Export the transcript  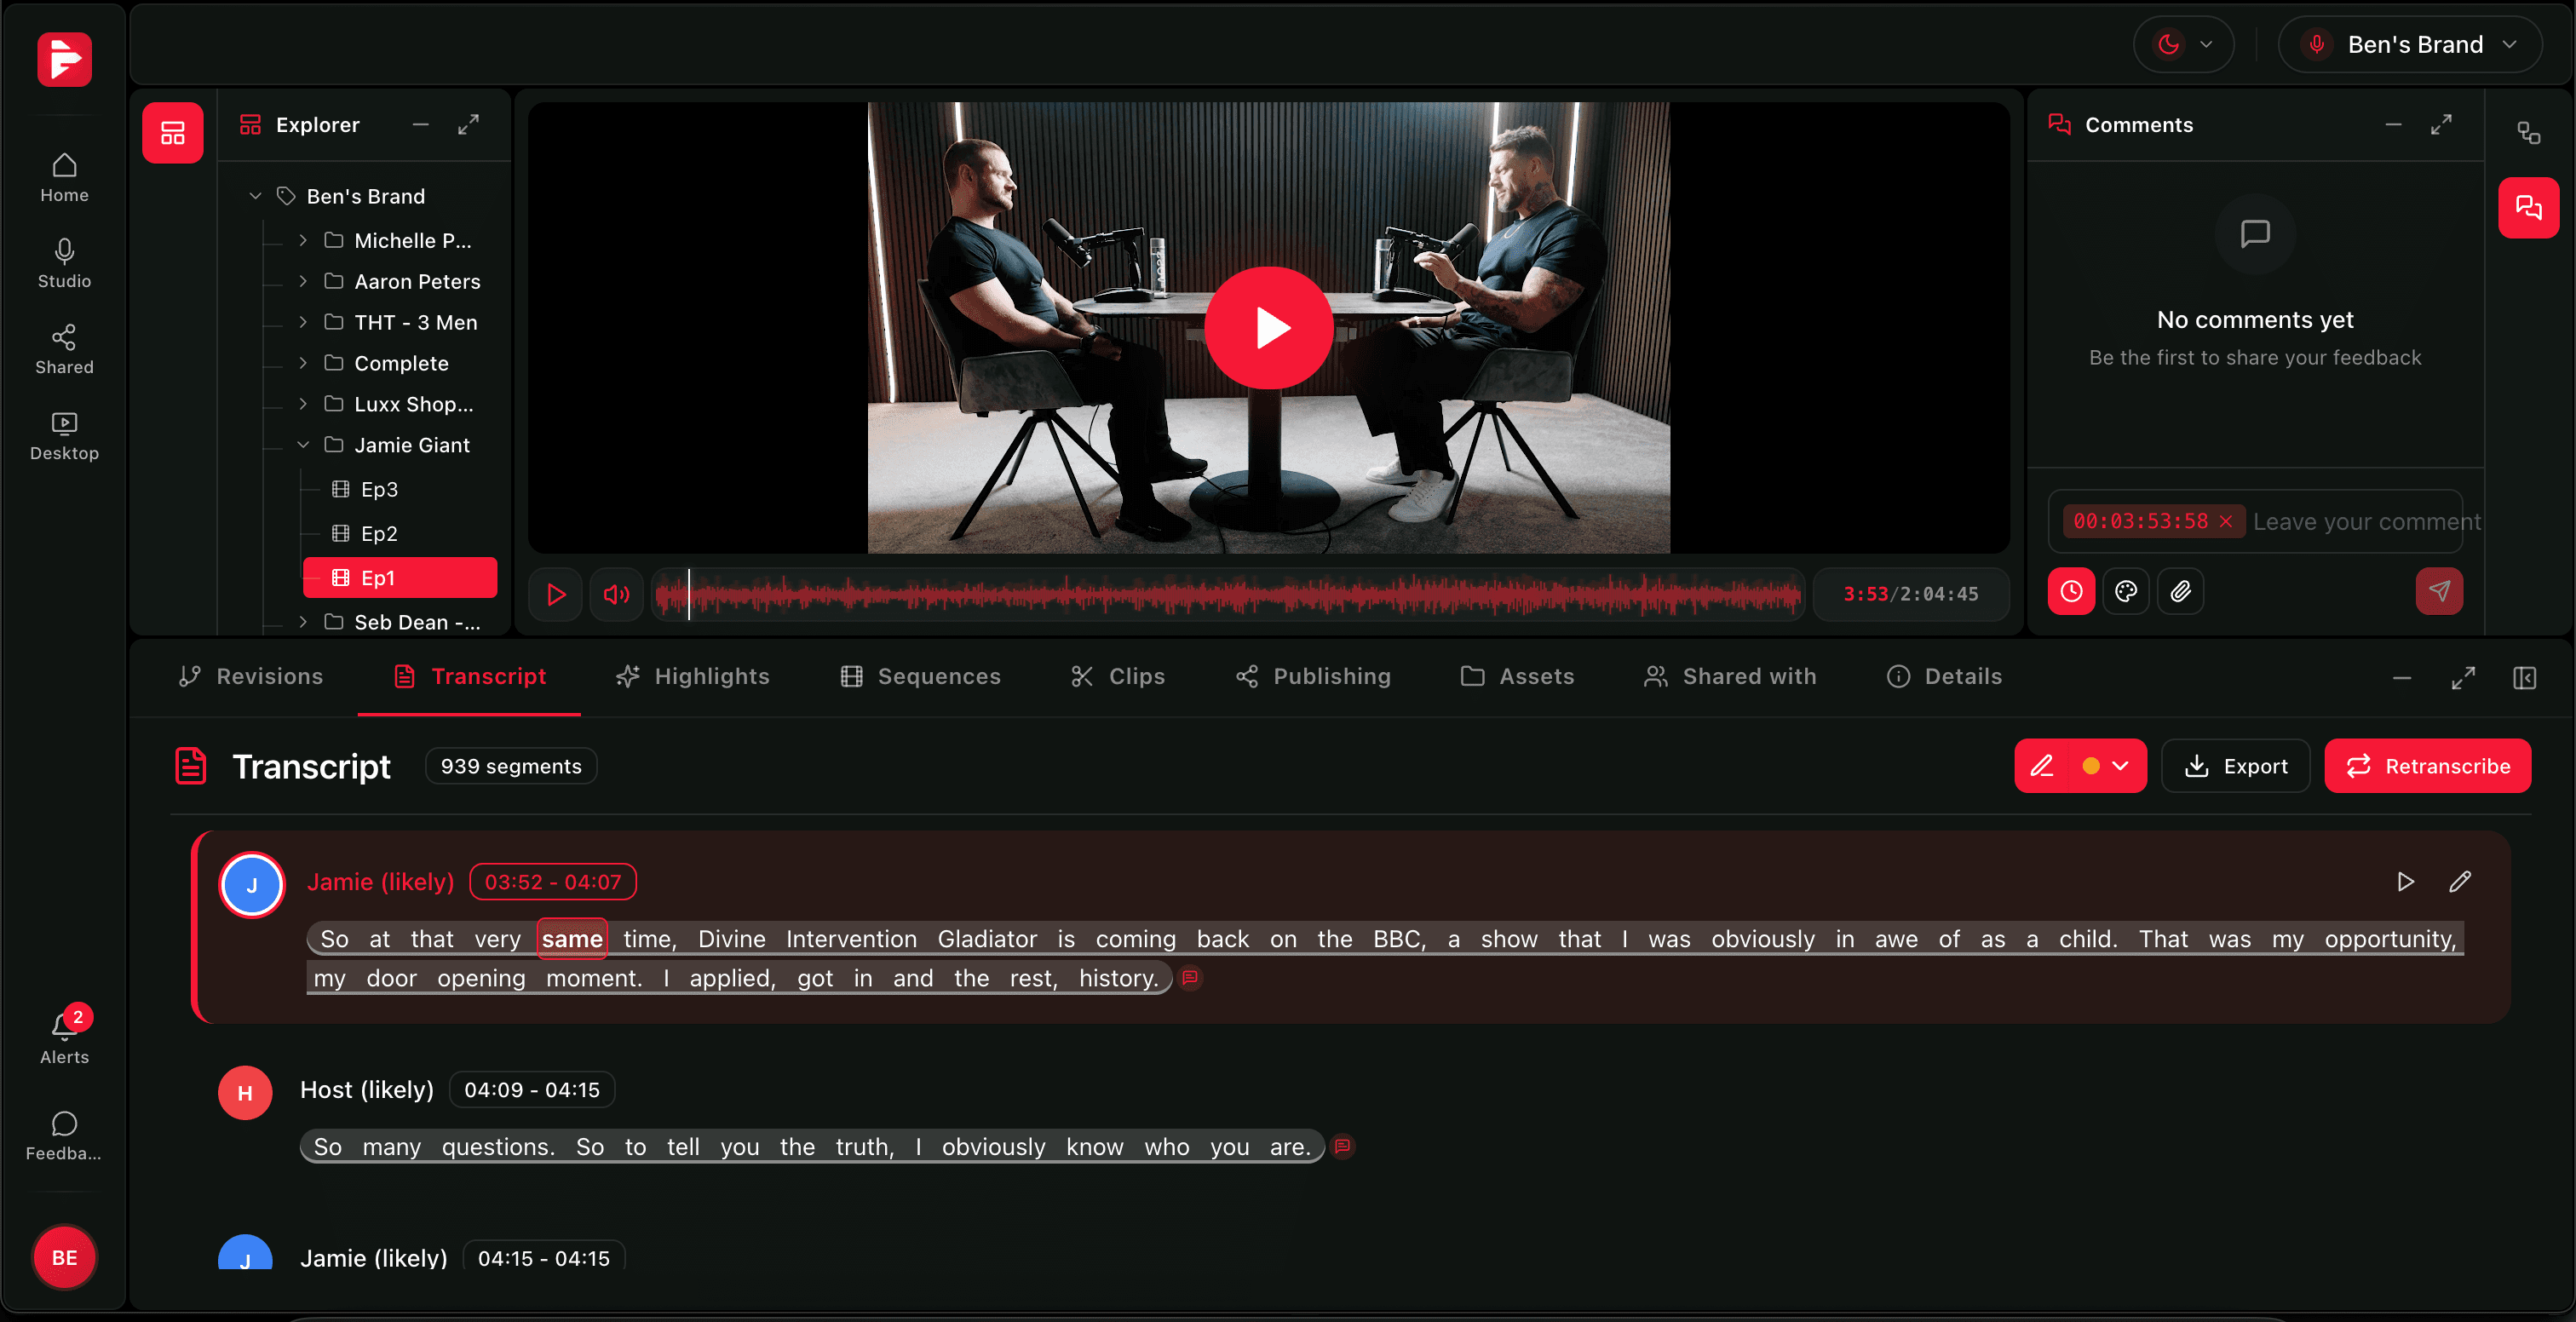(x=2236, y=765)
